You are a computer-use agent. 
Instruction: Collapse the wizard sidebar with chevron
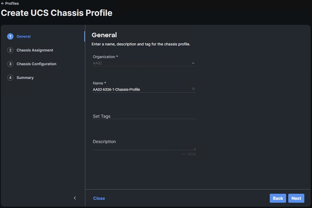75,198
